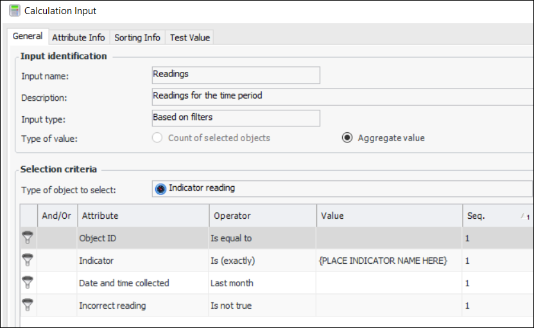Screen dimensions: 534x328
Task: Open the Input type field Based on filters
Action: click(x=236, y=118)
